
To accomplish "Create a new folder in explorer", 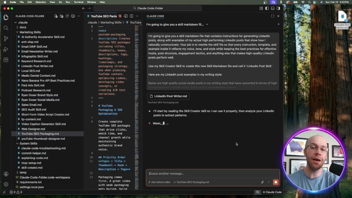I will pyautogui.click(x=62, y=16).
